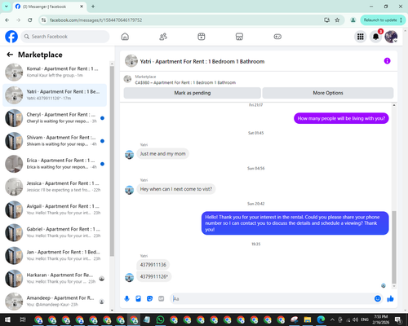The height and width of the screenshot is (326, 408).
Task: Click the message input field
Action: (272, 298)
